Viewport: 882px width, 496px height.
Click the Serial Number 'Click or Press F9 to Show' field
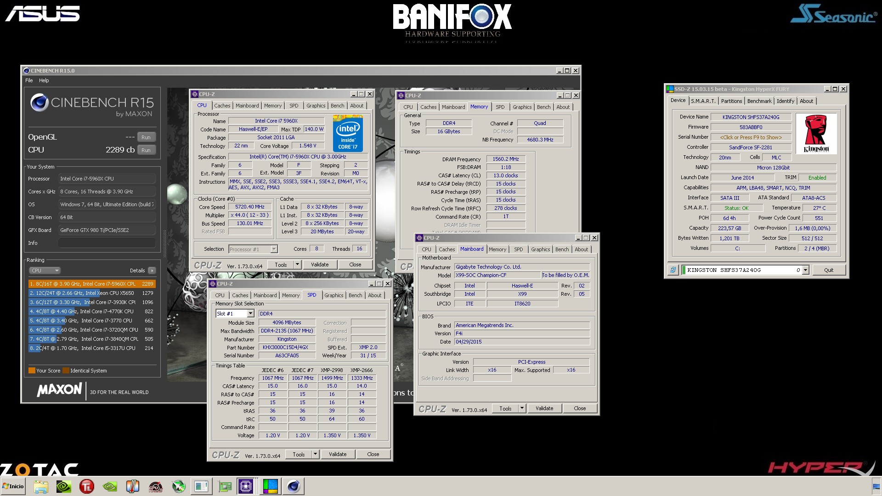pyautogui.click(x=751, y=137)
